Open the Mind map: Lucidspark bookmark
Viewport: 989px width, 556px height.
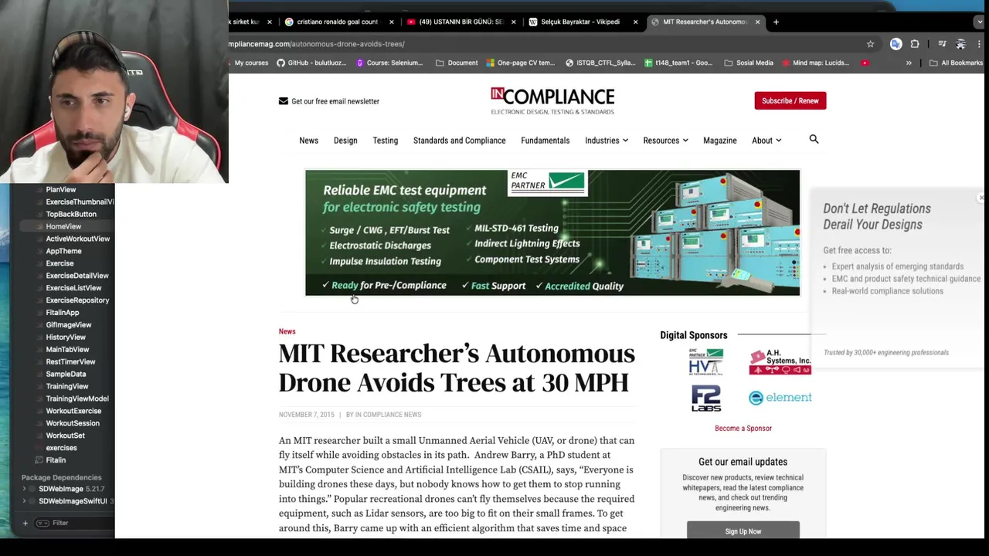click(x=816, y=63)
